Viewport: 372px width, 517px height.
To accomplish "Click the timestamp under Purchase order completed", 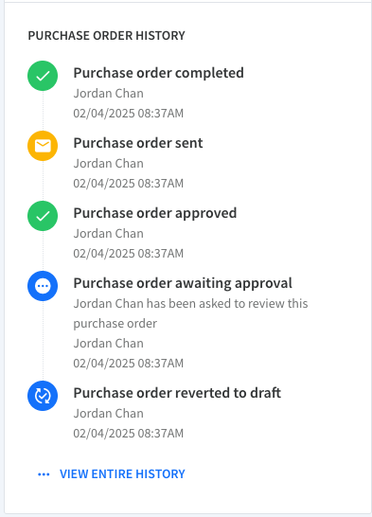I will coord(128,114).
